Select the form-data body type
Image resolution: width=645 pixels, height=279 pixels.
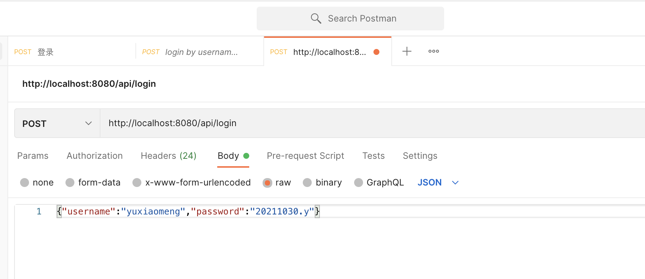70,183
